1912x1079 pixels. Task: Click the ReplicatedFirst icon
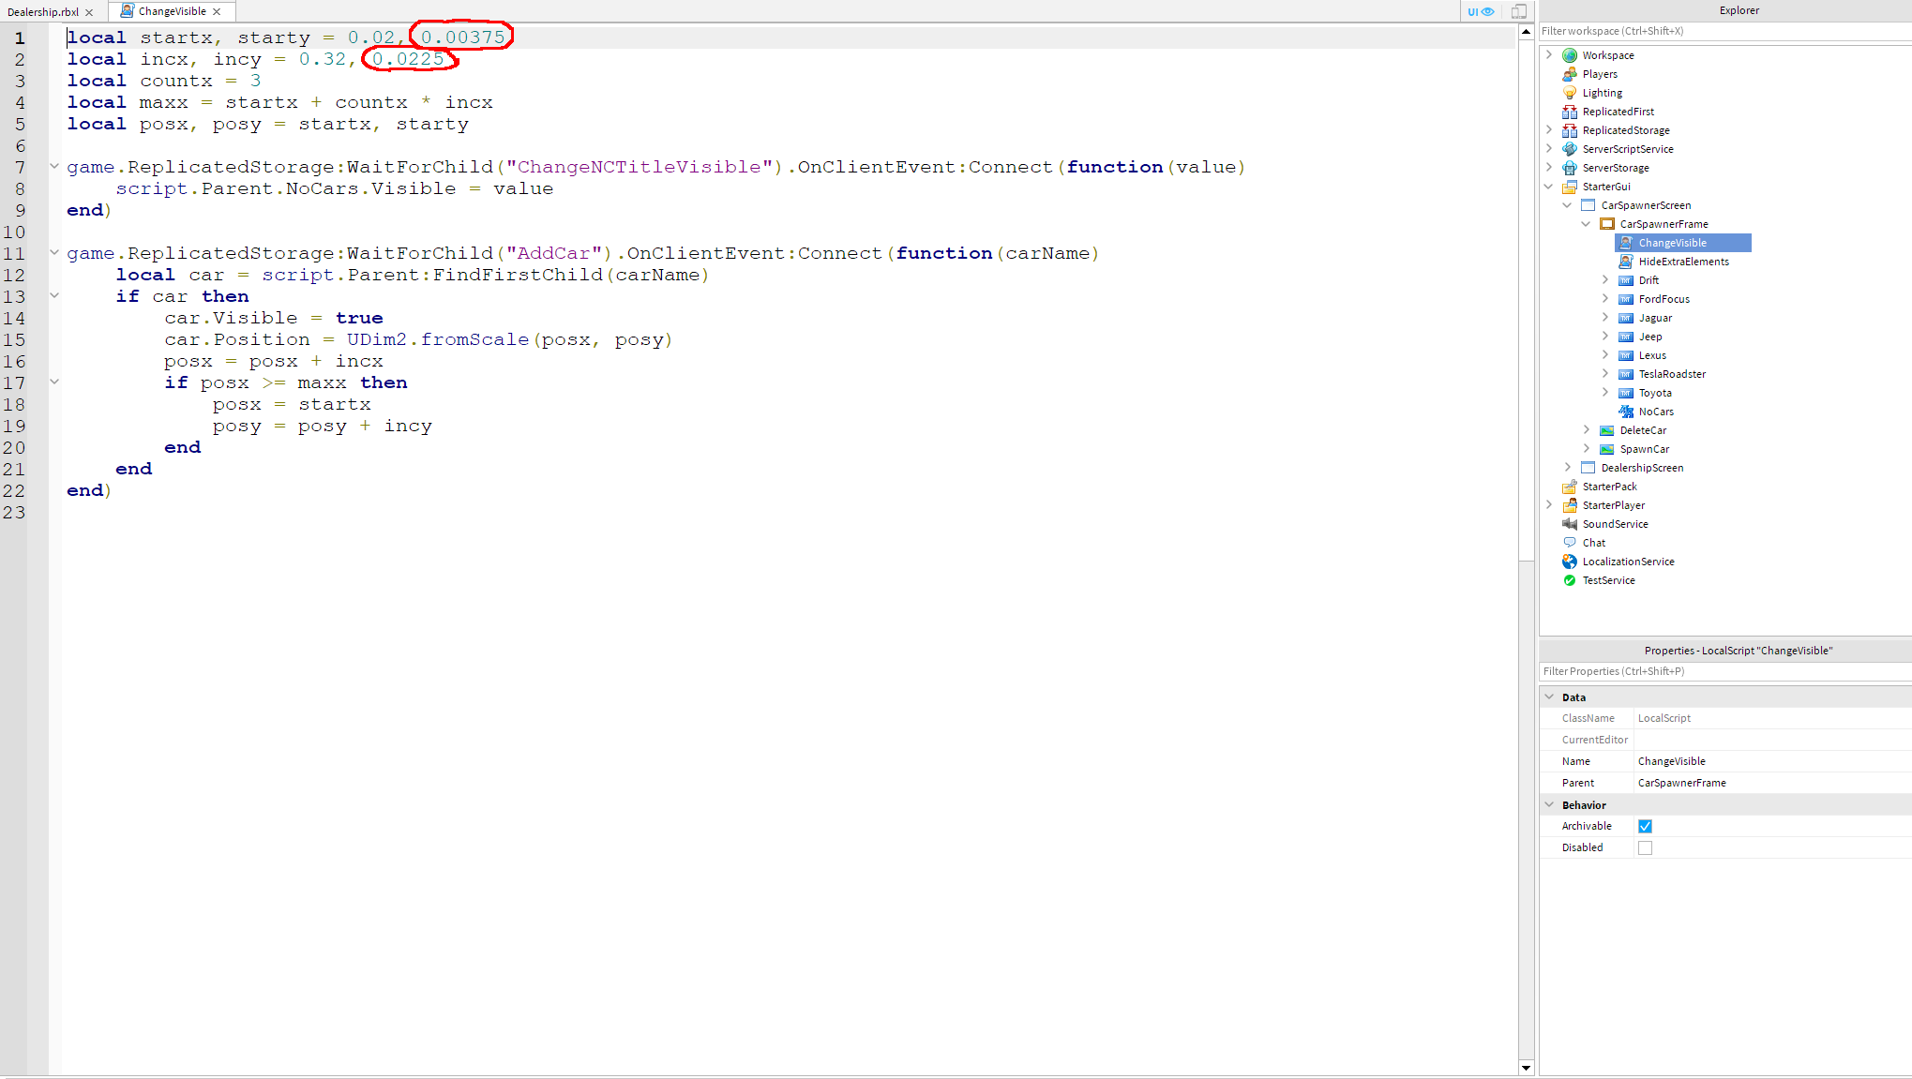coord(1570,112)
